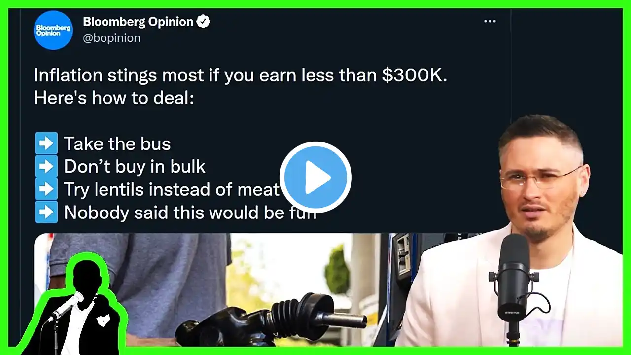Click the Here's how to deal line
Screen dimensions: 631x355
point(114,98)
